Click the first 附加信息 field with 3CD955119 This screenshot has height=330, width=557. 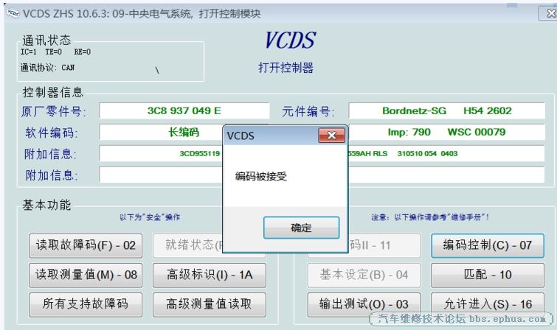(x=161, y=154)
